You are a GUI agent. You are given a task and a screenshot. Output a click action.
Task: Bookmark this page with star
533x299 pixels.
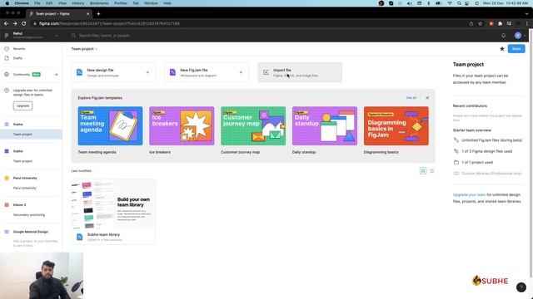point(480,24)
